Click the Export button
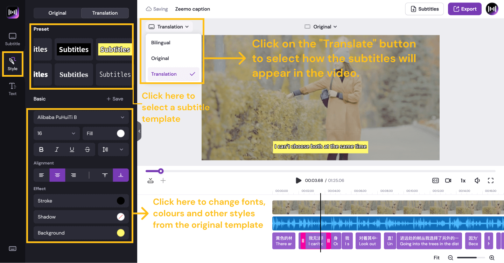504x263 pixels. [x=465, y=9]
